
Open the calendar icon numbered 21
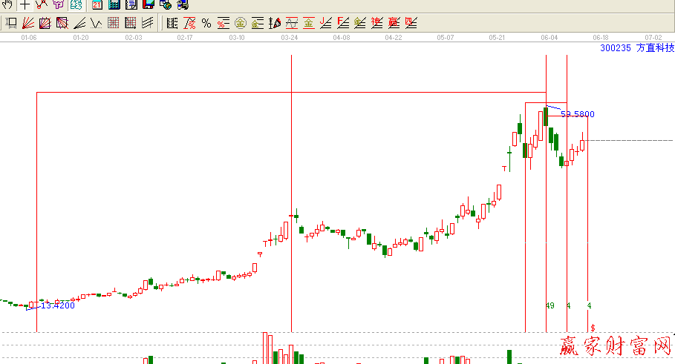(x=97, y=4)
